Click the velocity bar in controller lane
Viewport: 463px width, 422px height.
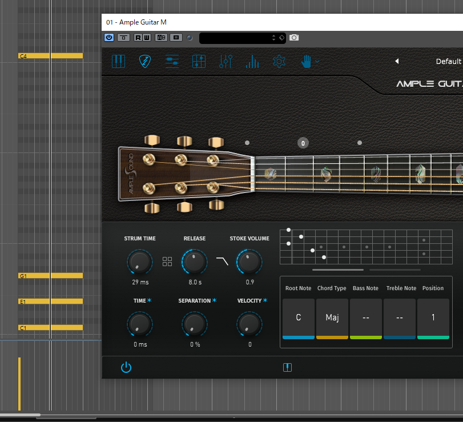click(19, 384)
